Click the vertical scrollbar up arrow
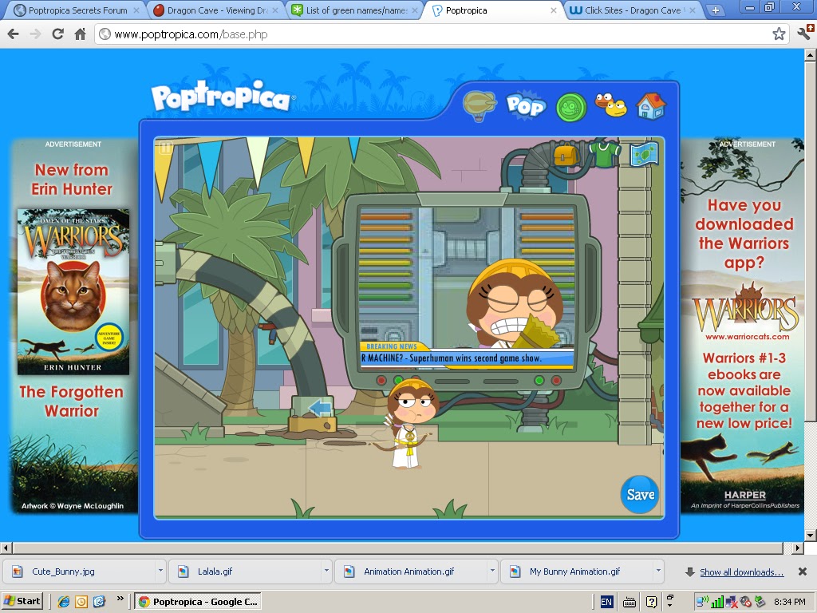The height and width of the screenshot is (613, 817). click(811, 55)
